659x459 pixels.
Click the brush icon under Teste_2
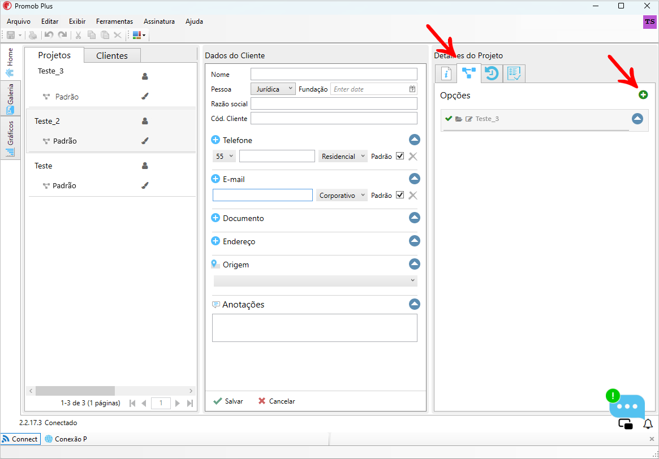tap(145, 141)
